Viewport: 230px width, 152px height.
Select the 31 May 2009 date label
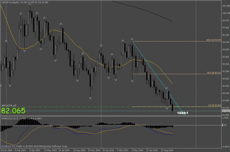pos(50,150)
